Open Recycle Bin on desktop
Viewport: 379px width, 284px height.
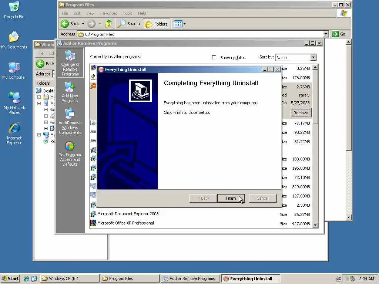pos(14,10)
